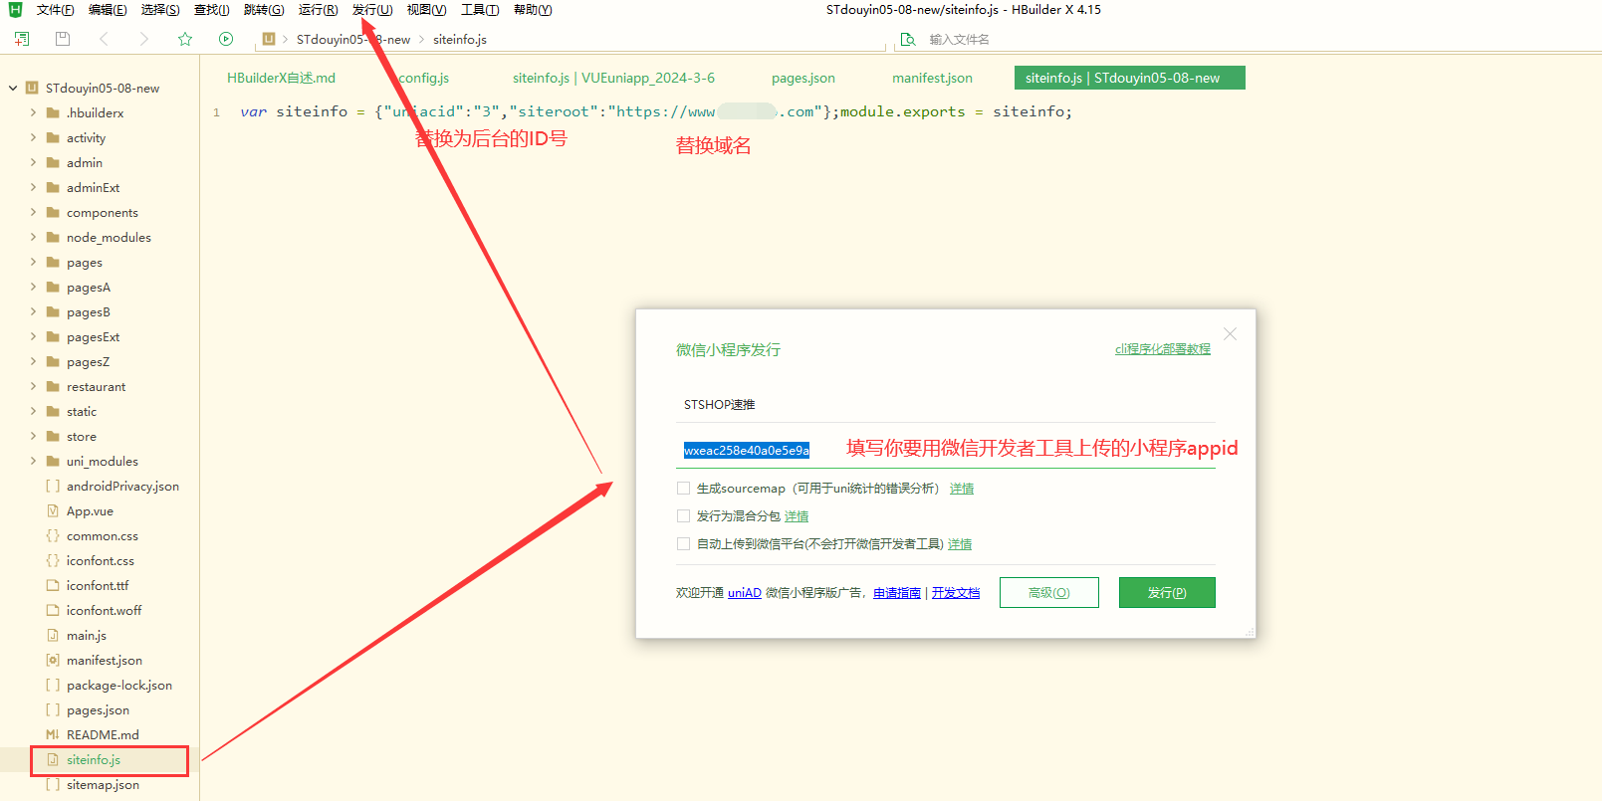Expand the store folder
Screen dimensions: 1602x801
33,436
